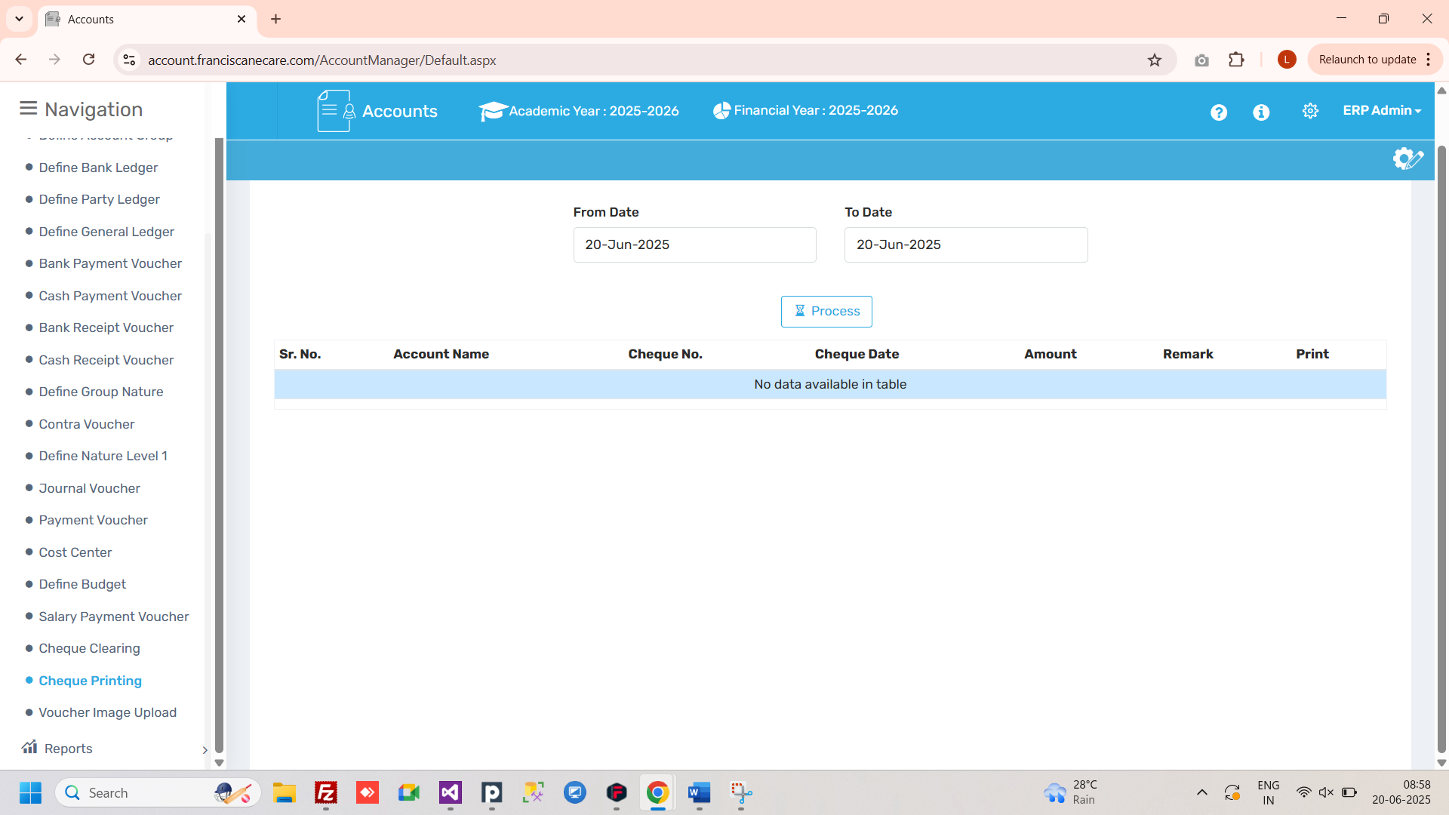Select Bank Payment Voucher menu item
Viewport: 1449px width, 815px height.
click(x=110, y=263)
